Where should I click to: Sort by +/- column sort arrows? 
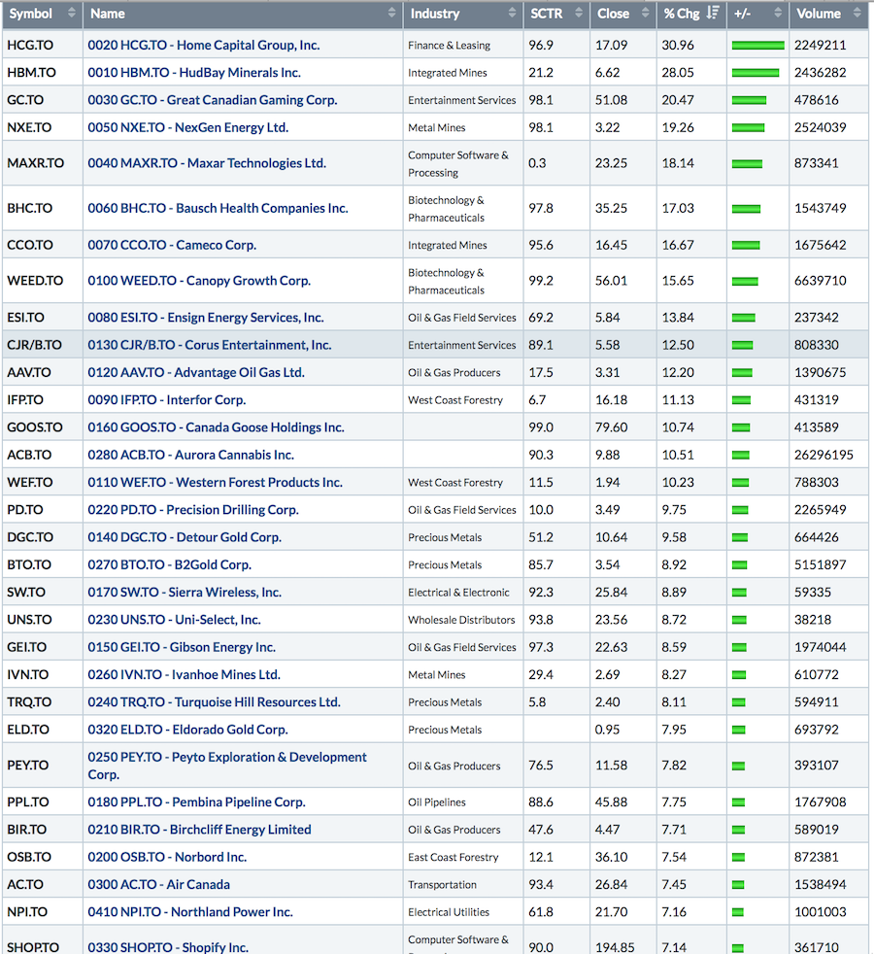click(x=777, y=14)
